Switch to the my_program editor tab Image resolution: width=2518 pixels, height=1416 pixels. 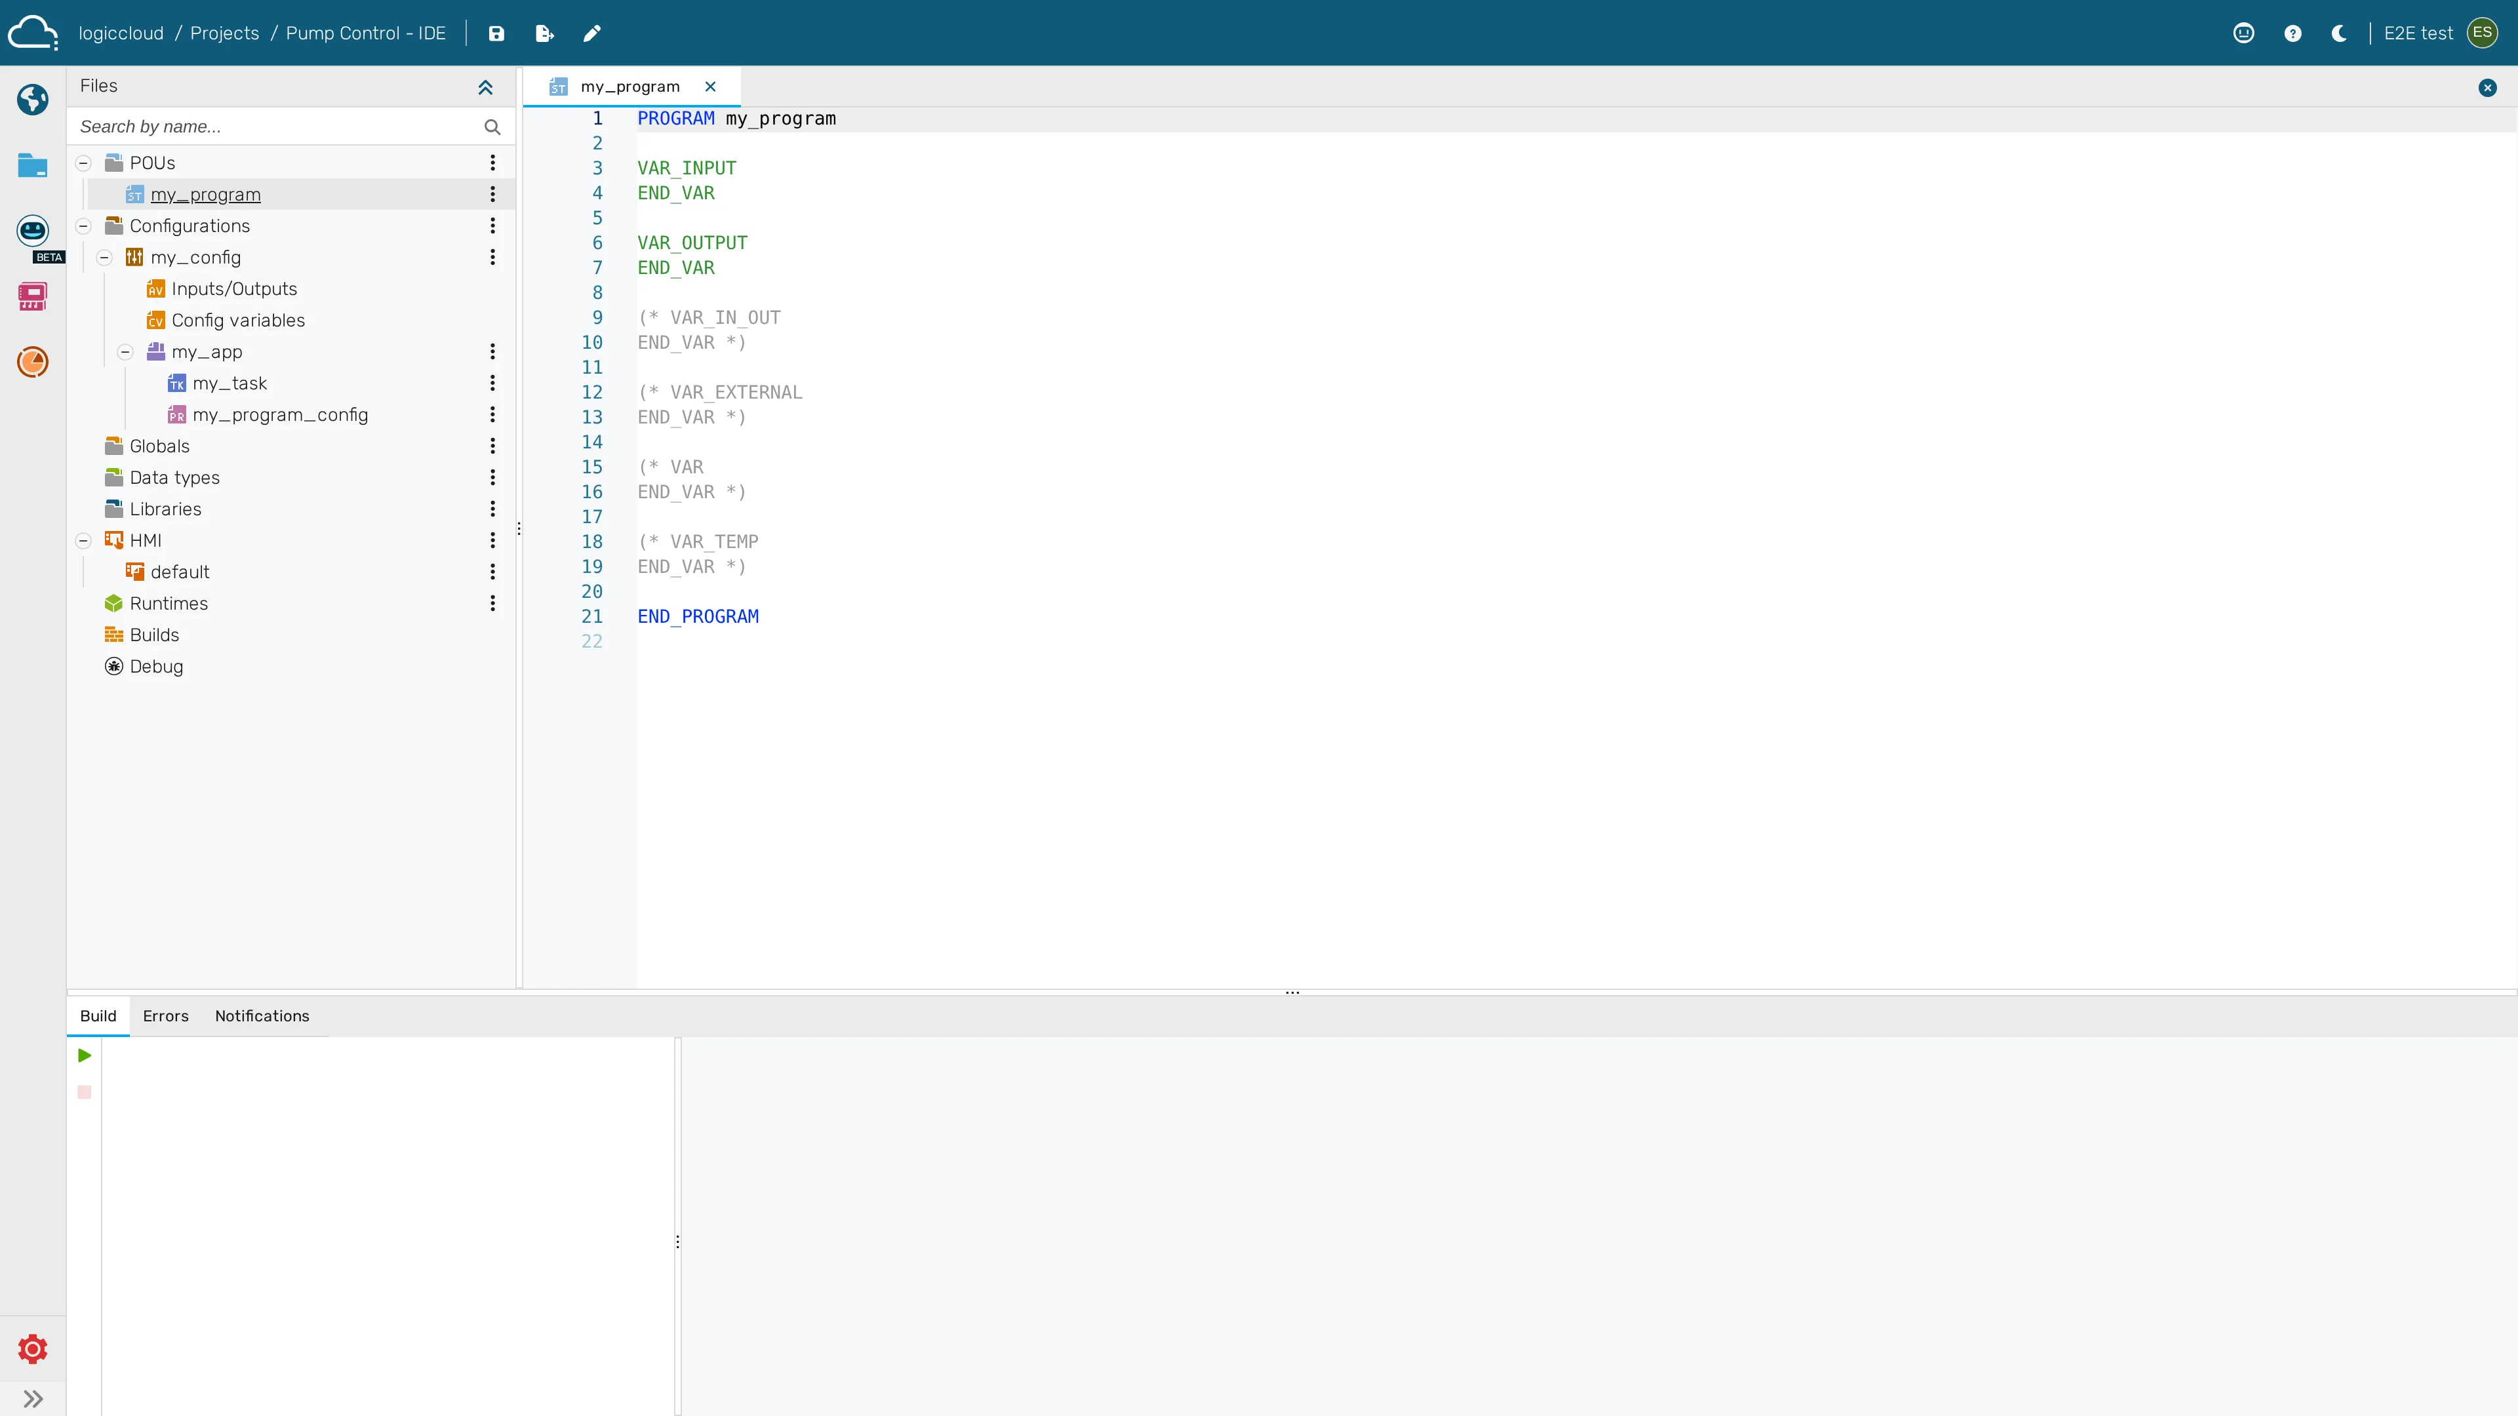[629, 87]
